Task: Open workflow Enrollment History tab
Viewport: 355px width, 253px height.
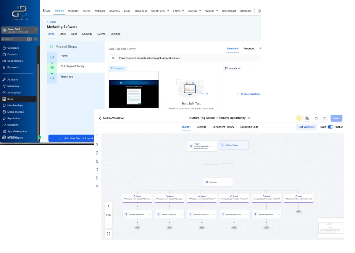Action: (223, 127)
